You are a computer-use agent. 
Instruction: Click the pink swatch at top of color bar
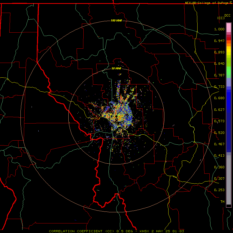click(x=229, y=28)
